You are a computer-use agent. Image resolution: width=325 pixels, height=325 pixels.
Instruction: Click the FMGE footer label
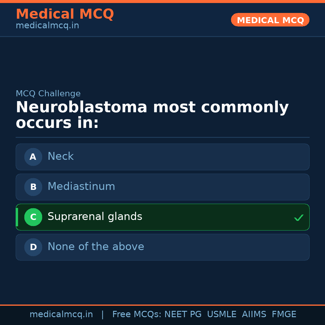coord(284,314)
